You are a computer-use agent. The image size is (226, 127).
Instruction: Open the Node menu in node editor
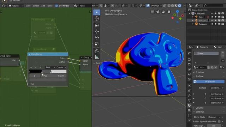(x=50, y=6)
